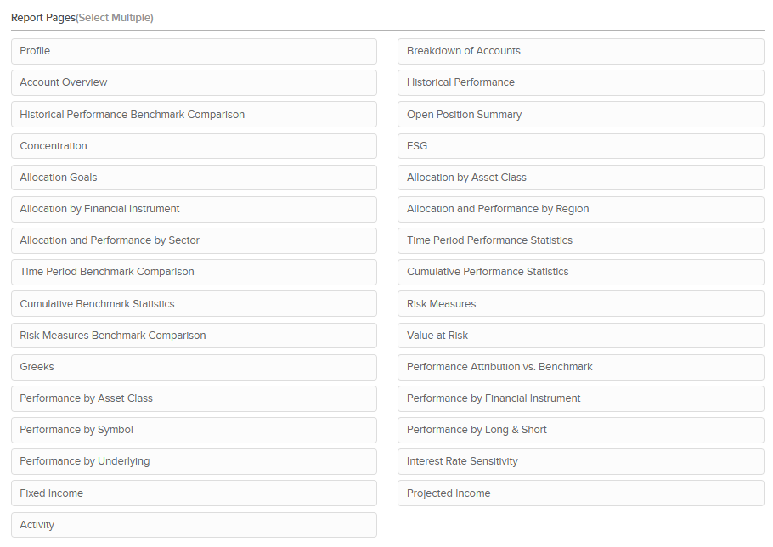
Task: Choose Breakdown of Accounts page
Action: point(580,51)
